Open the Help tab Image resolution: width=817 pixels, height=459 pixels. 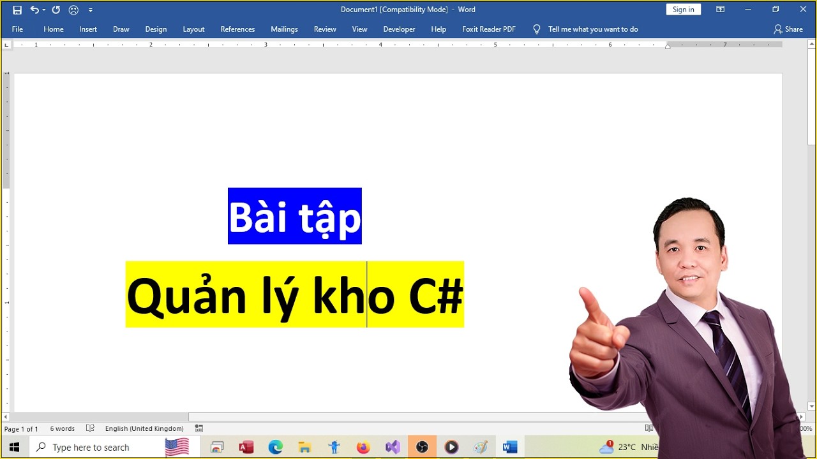click(438, 29)
